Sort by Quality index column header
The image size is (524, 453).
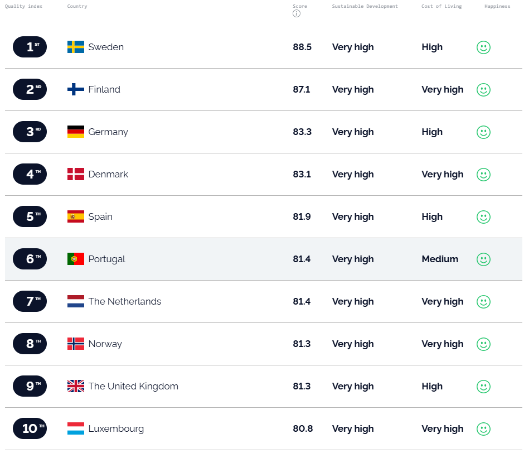23,6
